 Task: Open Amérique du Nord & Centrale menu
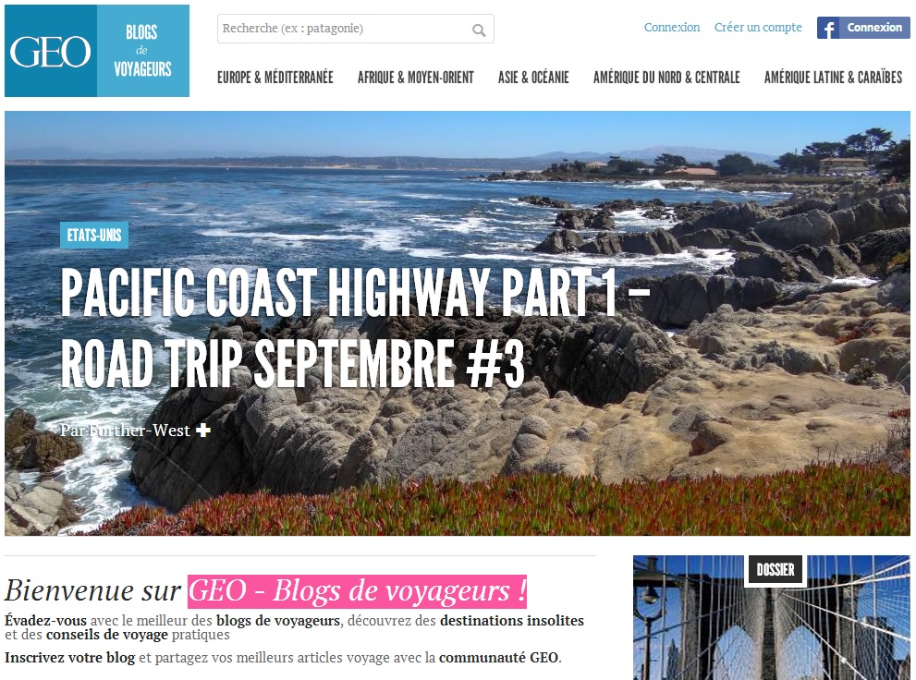(x=666, y=77)
